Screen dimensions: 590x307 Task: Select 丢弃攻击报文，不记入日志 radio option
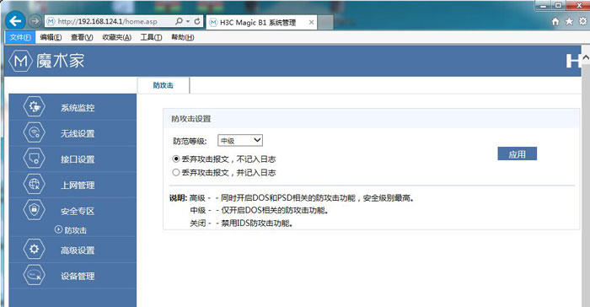click(175, 159)
